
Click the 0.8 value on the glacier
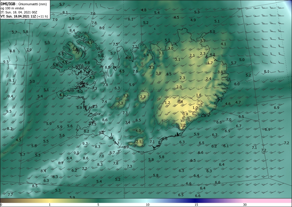pyautogui.click(x=180, y=102)
